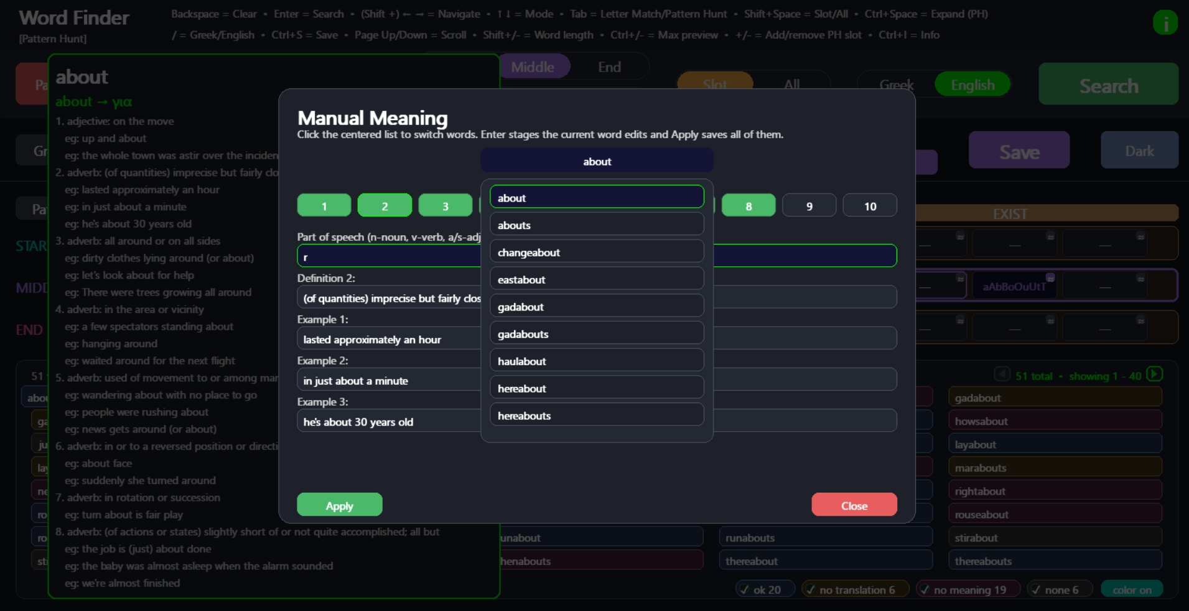Image resolution: width=1189 pixels, height=611 pixels.
Task: Toggle ≈ icon on the END row's last slot
Action: [1140, 320]
